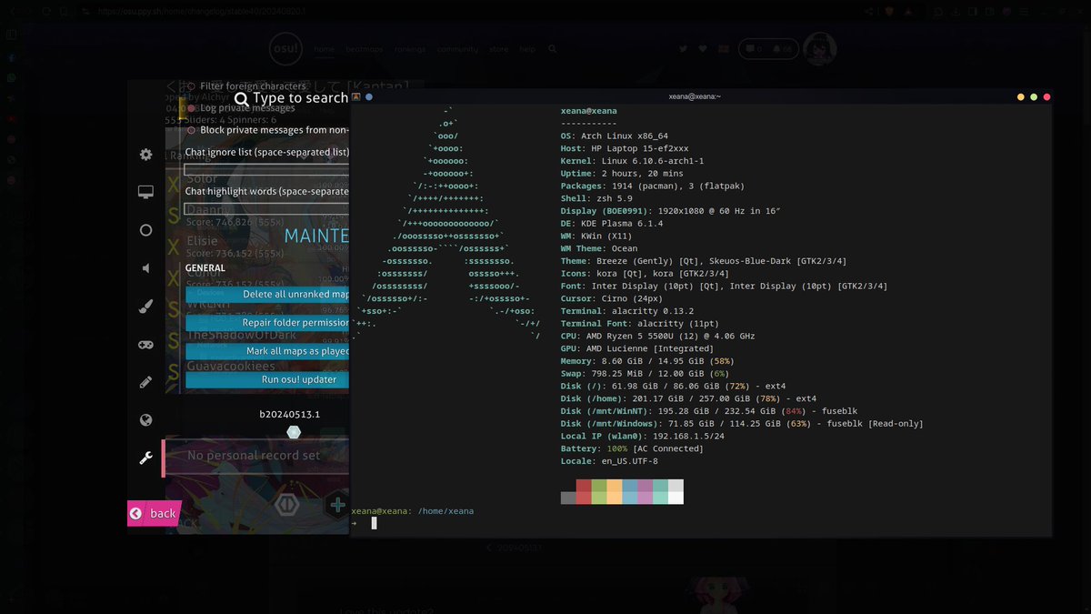Open Editor section via pencil icon in osu! options
The image size is (1091, 614).
tap(145, 382)
